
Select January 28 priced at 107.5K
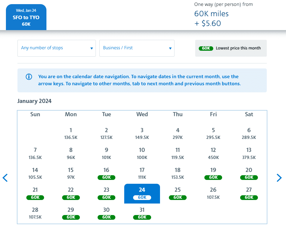35,213
